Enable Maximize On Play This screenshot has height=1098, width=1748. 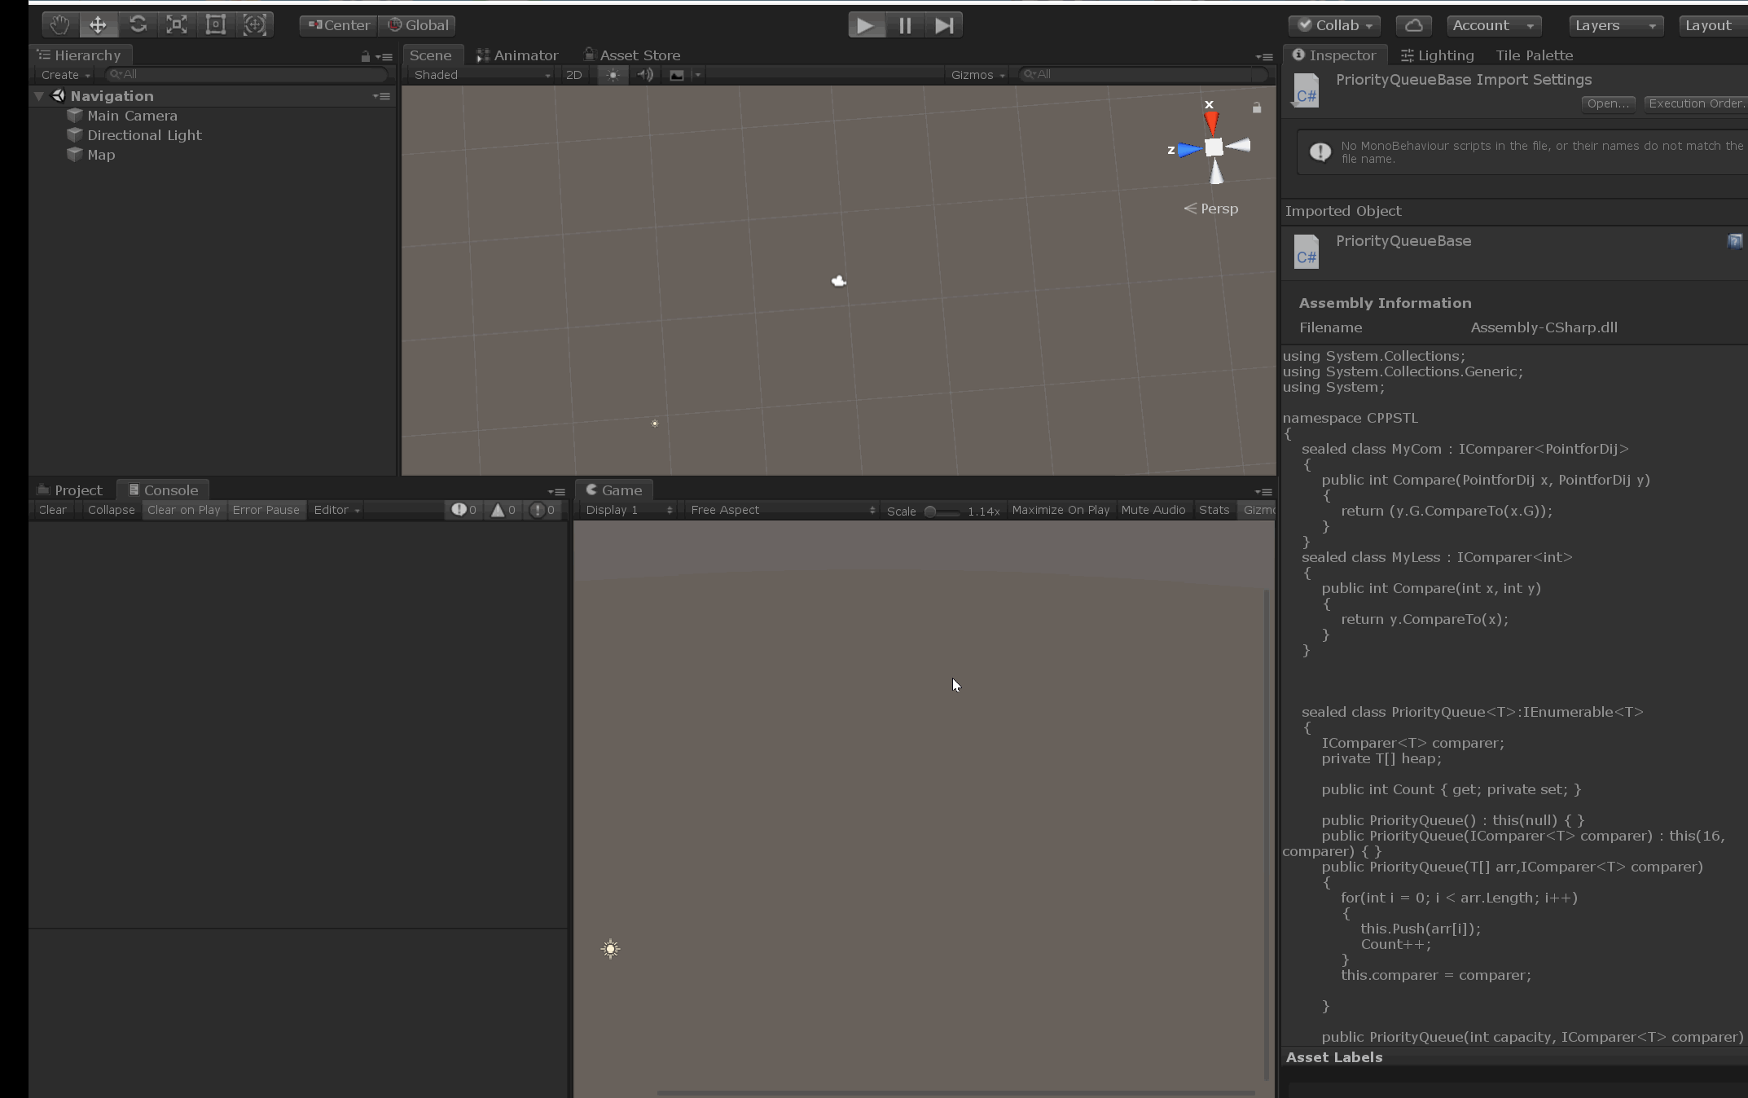tap(1060, 510)
